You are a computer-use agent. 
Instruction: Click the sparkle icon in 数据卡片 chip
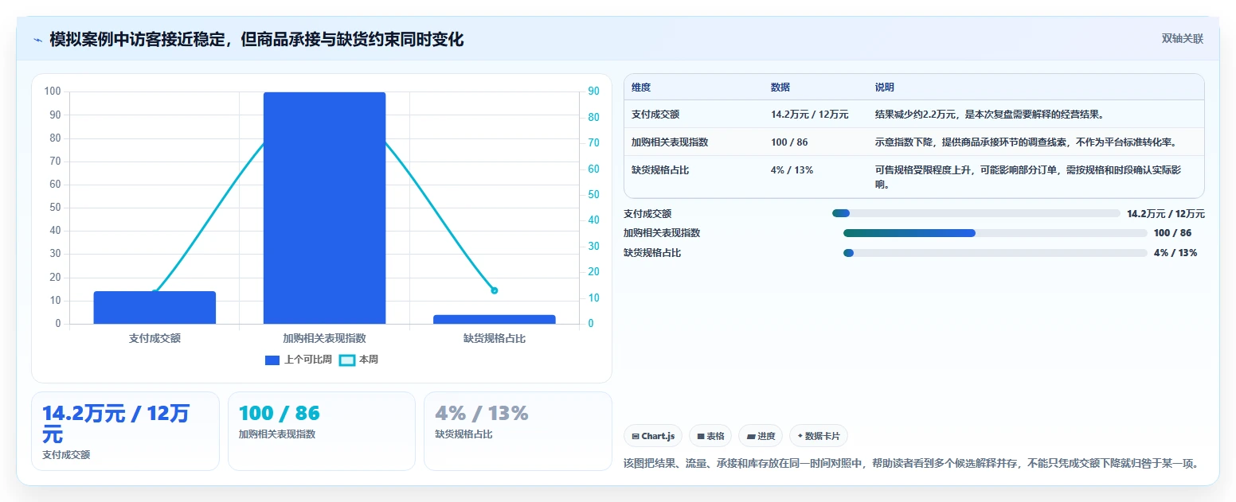[x=800, y=436]
